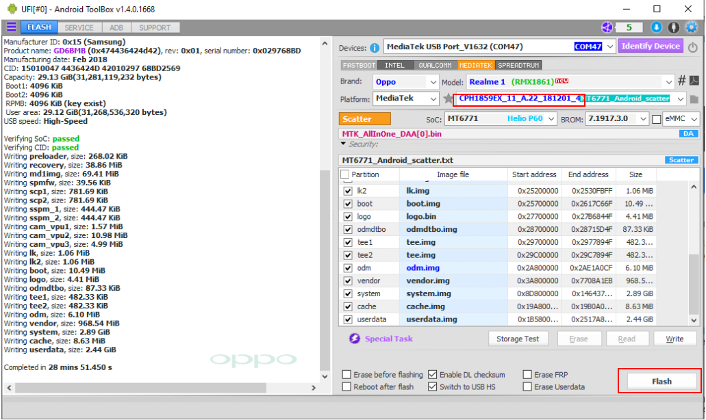Viewport: 706px width, 420px height.
Task: Click the purple globe network icon
Action: point(607,27)
